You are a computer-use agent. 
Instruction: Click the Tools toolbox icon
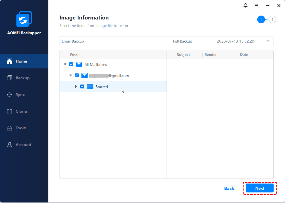click(9, 128)
